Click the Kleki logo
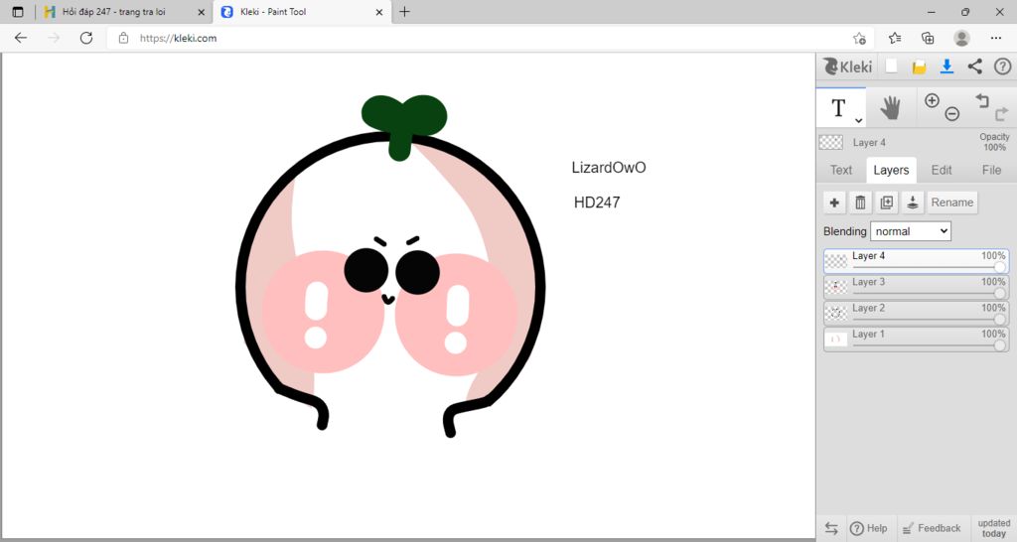The image size is (1017, 542). point(847,67)
